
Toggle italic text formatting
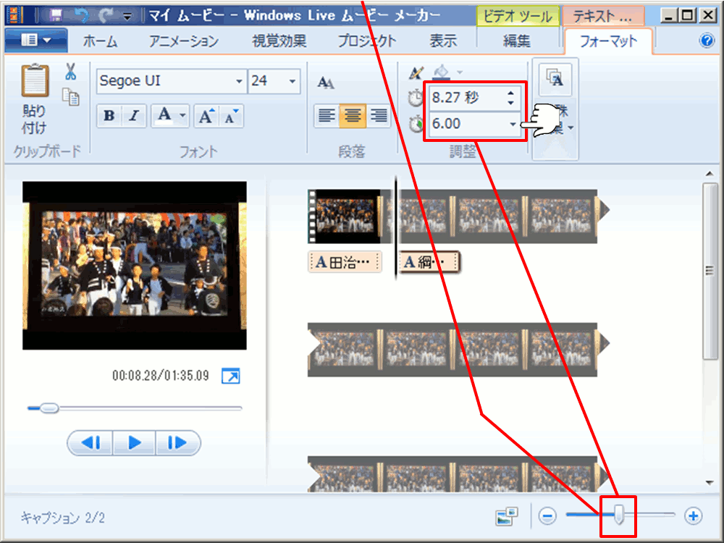(133, 117)
